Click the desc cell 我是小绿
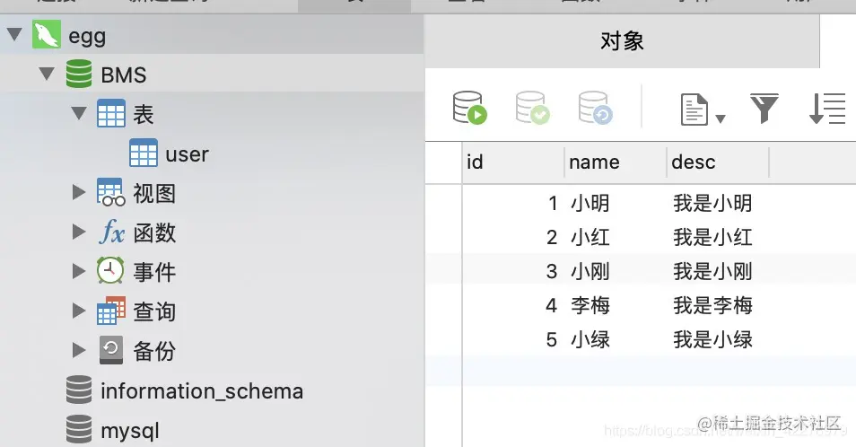This screenshot has height=447, width=856. [712, 339]
